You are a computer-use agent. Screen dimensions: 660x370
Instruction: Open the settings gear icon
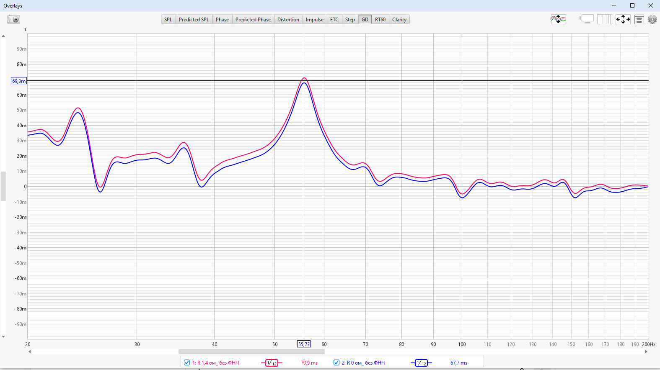click(652, 19)
